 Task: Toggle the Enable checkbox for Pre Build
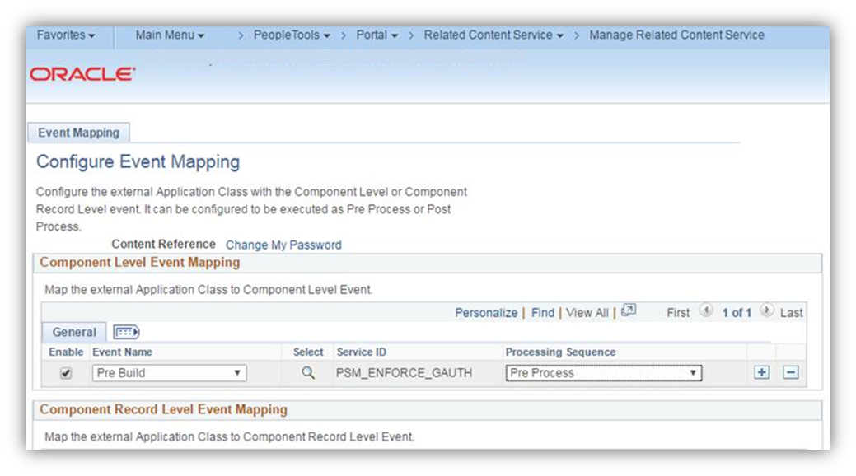pos(67,373)
